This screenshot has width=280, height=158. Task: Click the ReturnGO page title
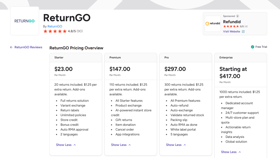pos(67,18)
